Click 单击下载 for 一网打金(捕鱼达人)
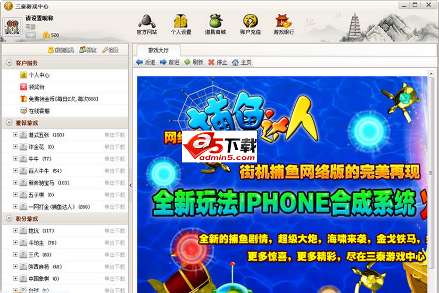The height and width of the screenshot is (293, 439). coord(114,206)
